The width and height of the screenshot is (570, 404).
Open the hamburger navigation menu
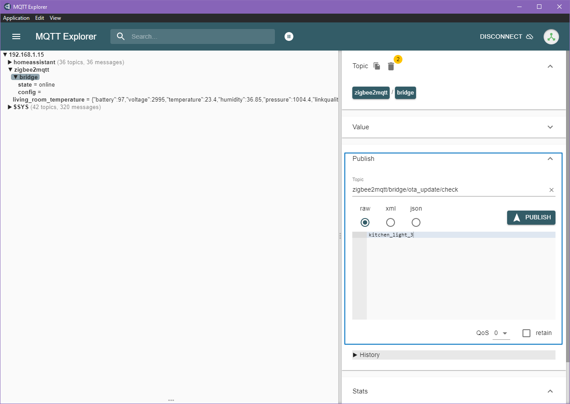point(16,36)
